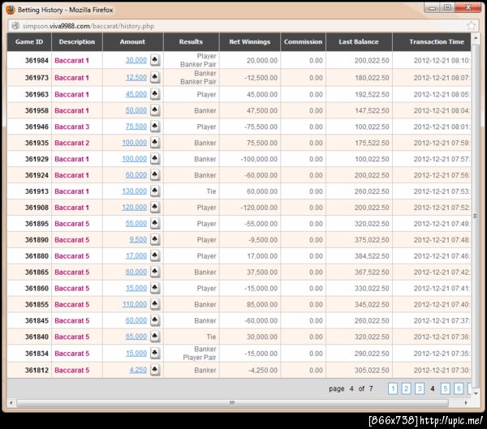Select Baccarat 2 description for game 361935

coord(71,143)
